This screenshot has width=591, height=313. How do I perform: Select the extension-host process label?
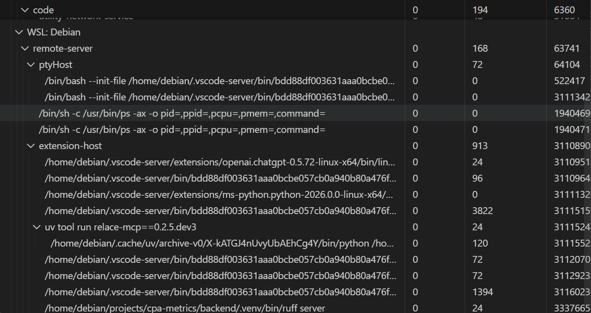tap(70, 146)
